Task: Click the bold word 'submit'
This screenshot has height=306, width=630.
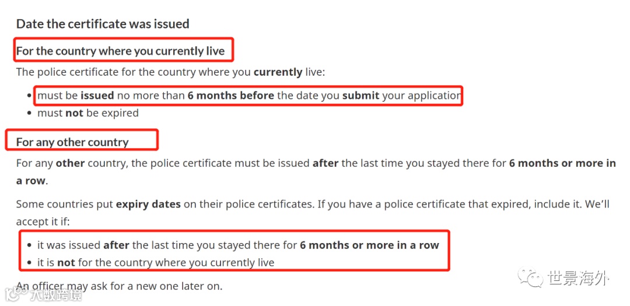Action: (x=361, y=96)
